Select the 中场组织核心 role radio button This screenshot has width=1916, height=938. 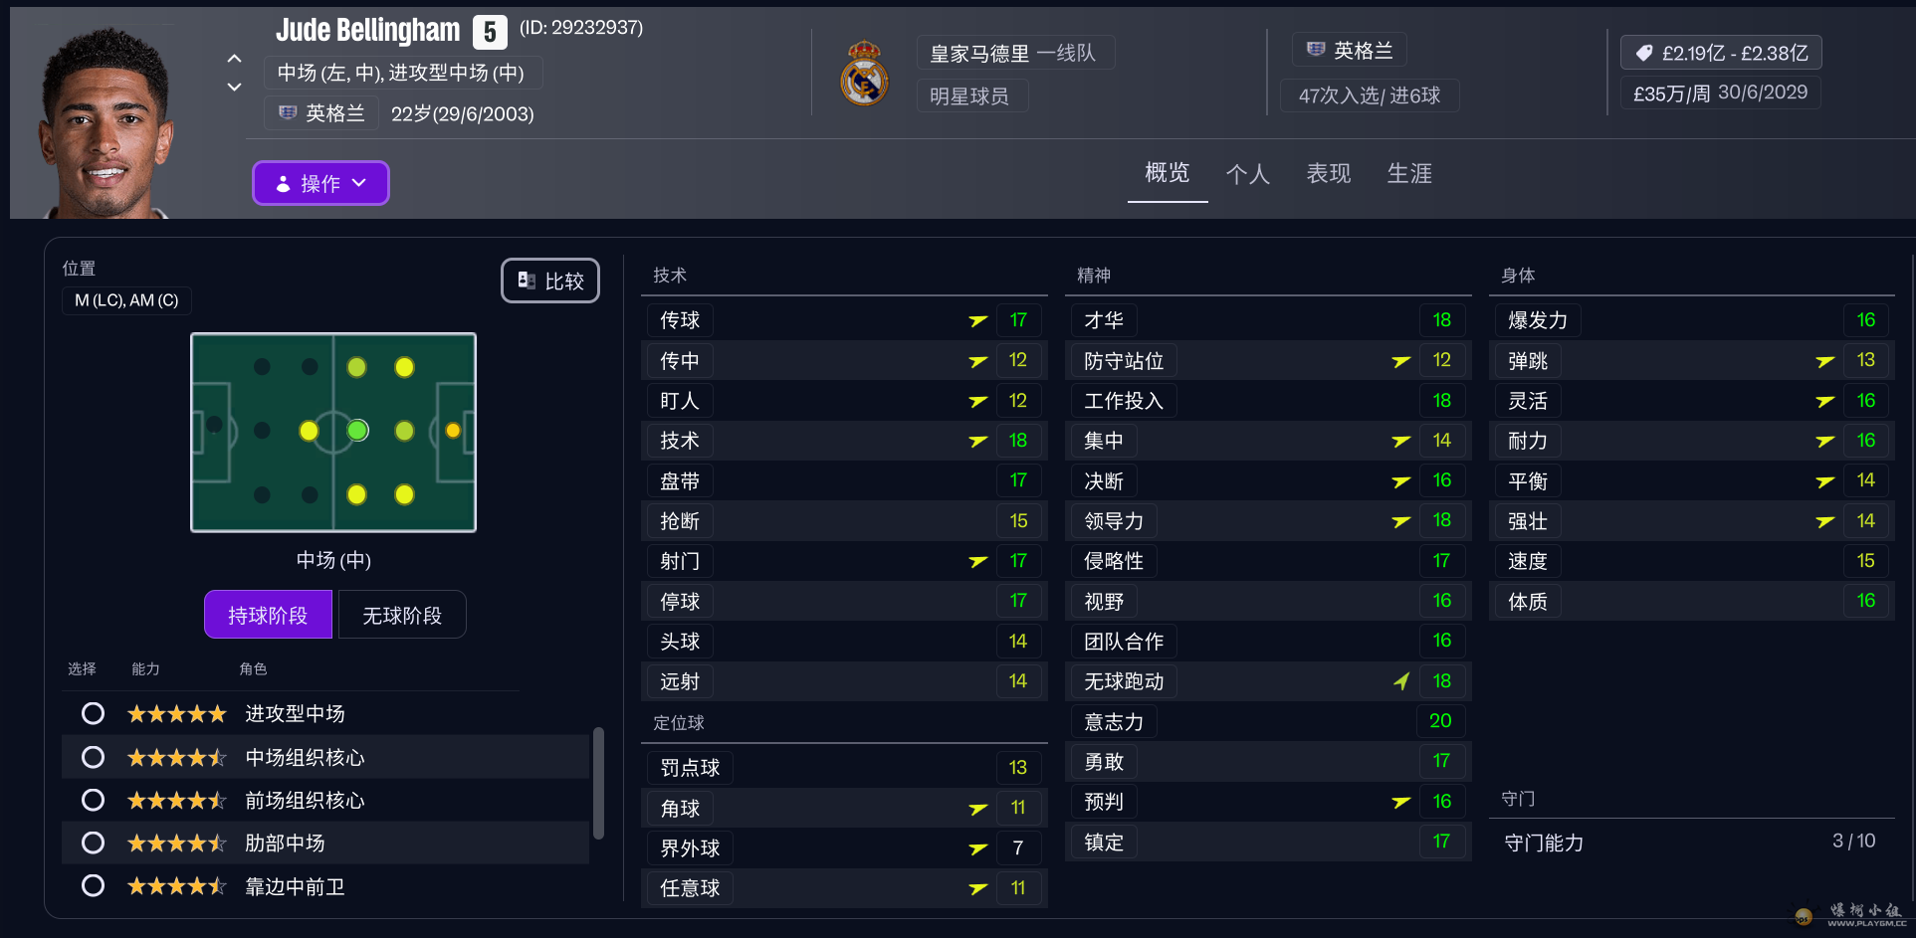[x=93, y=757]
